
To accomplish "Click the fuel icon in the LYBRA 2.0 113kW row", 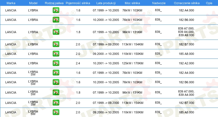I will [56, 44].
